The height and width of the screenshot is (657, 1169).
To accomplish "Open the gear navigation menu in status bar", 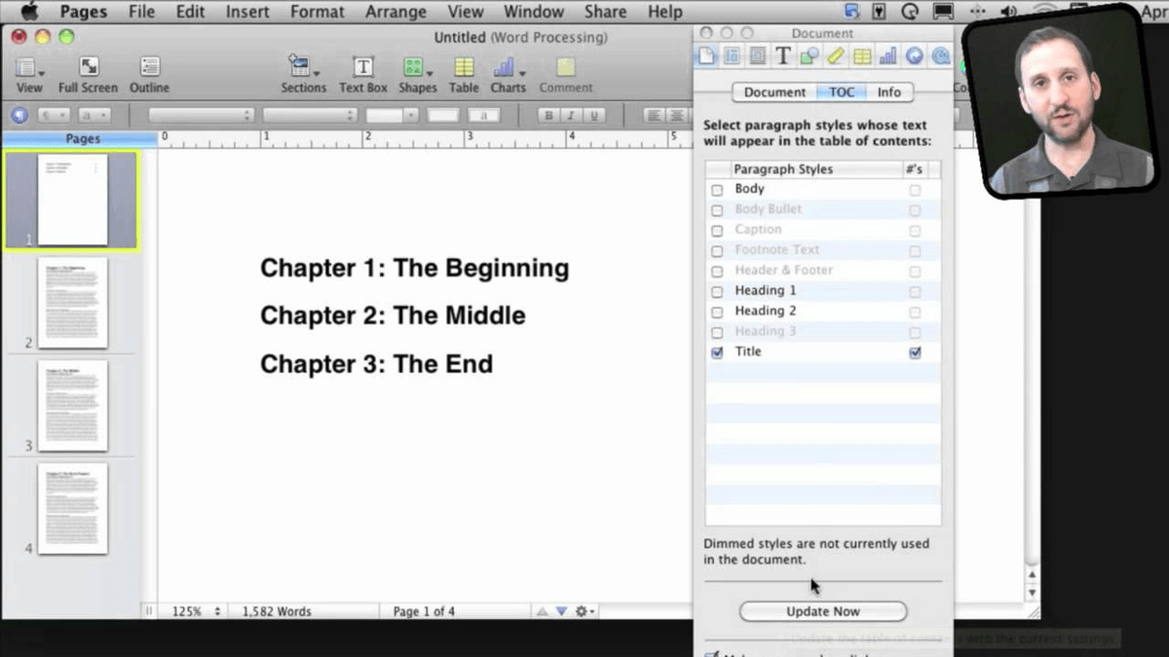I will click(x=584, y=611).
